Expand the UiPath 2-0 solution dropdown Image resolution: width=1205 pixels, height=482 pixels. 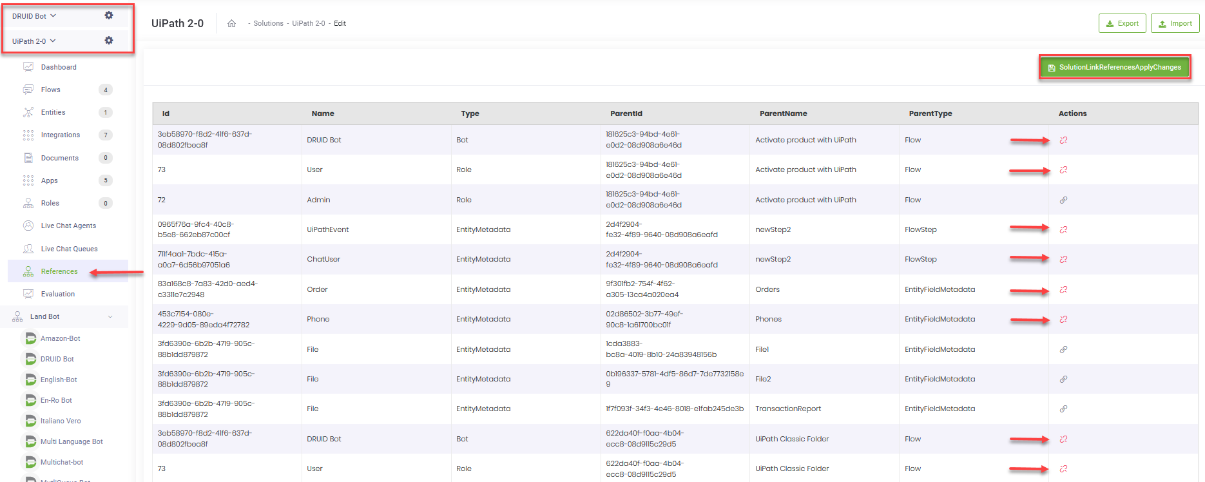pos(34,41)
